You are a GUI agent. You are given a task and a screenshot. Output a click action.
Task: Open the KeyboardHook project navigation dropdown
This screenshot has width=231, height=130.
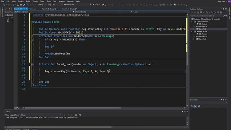[x=43, y=12]
